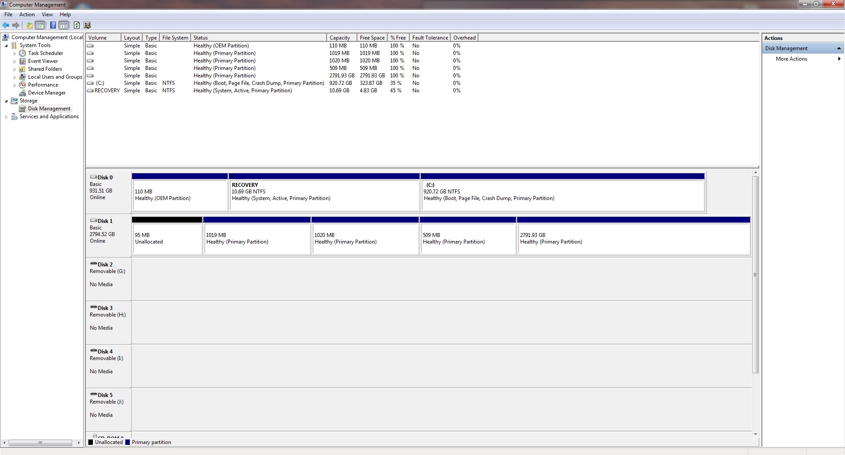Click drive icon of (C:) volume row
The image size is (845, 455).
[90, 83]
